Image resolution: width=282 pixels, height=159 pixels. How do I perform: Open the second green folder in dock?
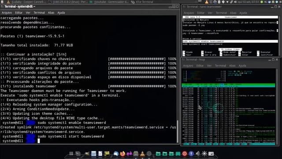coord(165,154)
